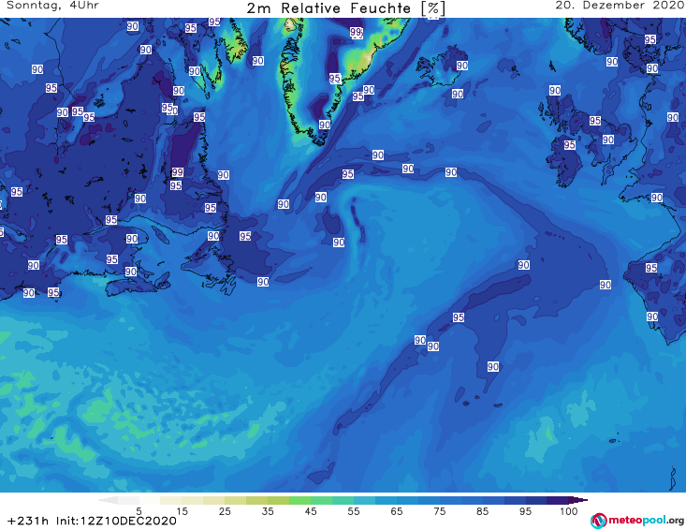This screenshot has width=686, height=530.
Task: Open the meteopool.org link text
Action: pos(646,521)
